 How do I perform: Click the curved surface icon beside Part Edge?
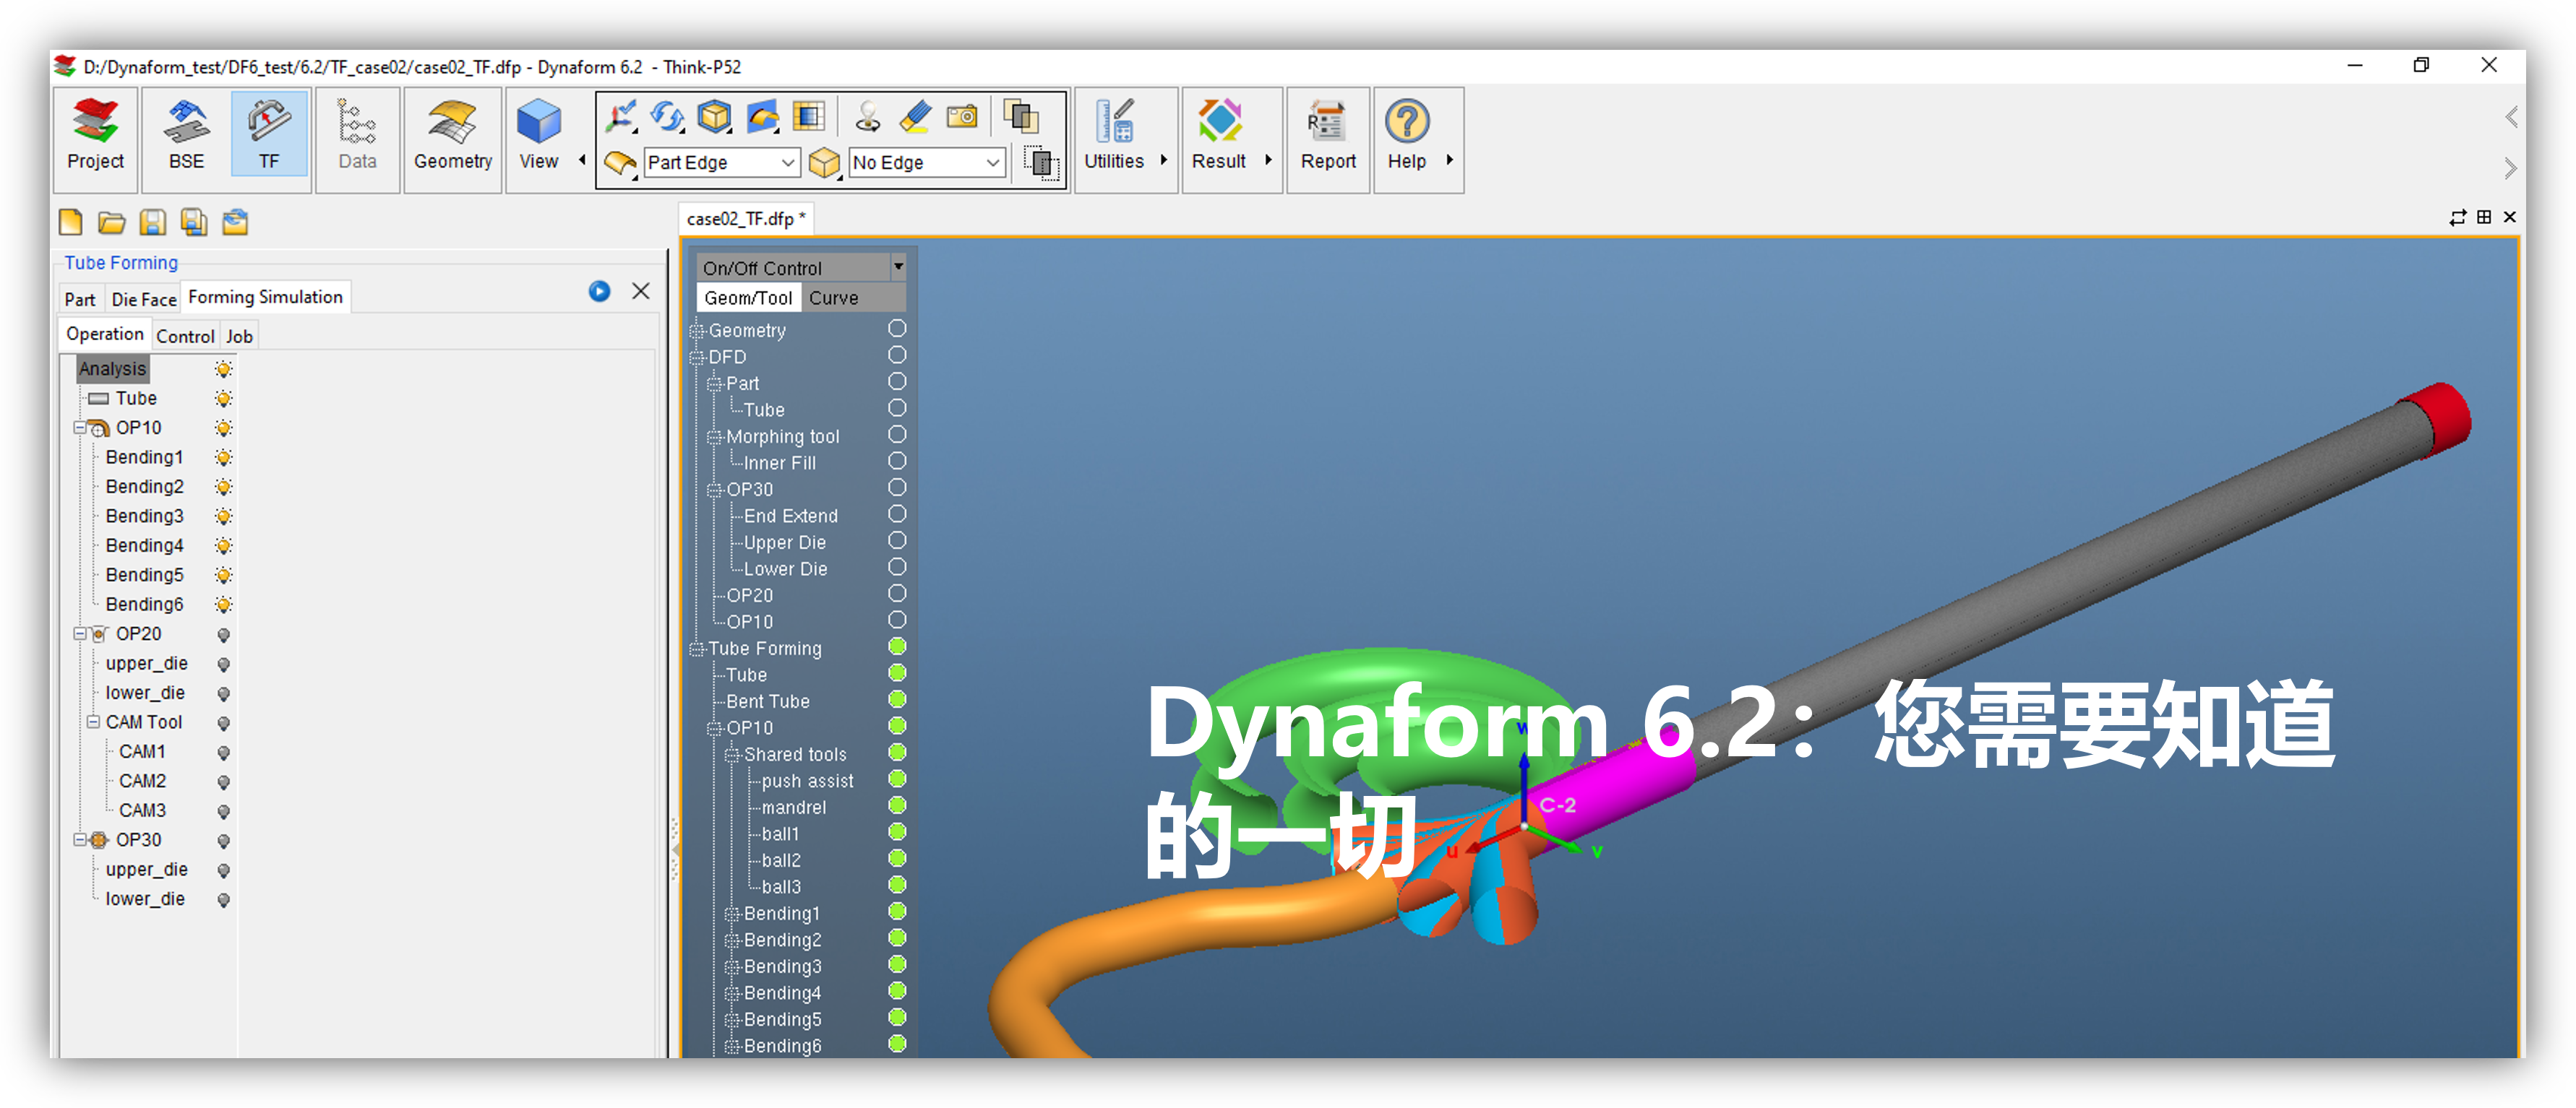click(620, 162)
